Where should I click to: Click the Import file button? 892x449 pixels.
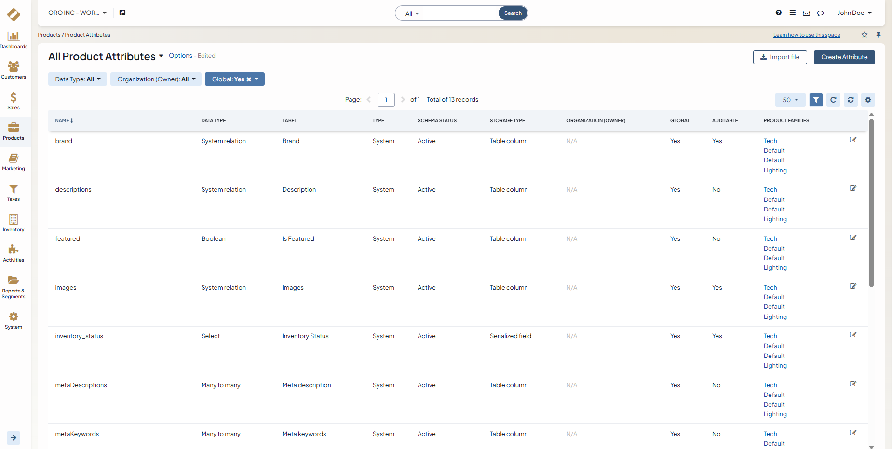pyautogui.click(x=780, y=57)
